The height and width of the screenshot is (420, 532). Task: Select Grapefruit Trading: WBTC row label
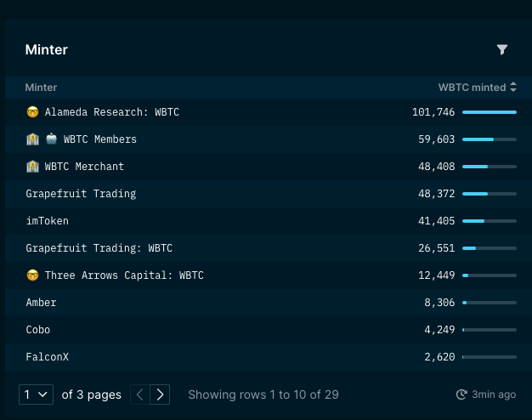99,248
